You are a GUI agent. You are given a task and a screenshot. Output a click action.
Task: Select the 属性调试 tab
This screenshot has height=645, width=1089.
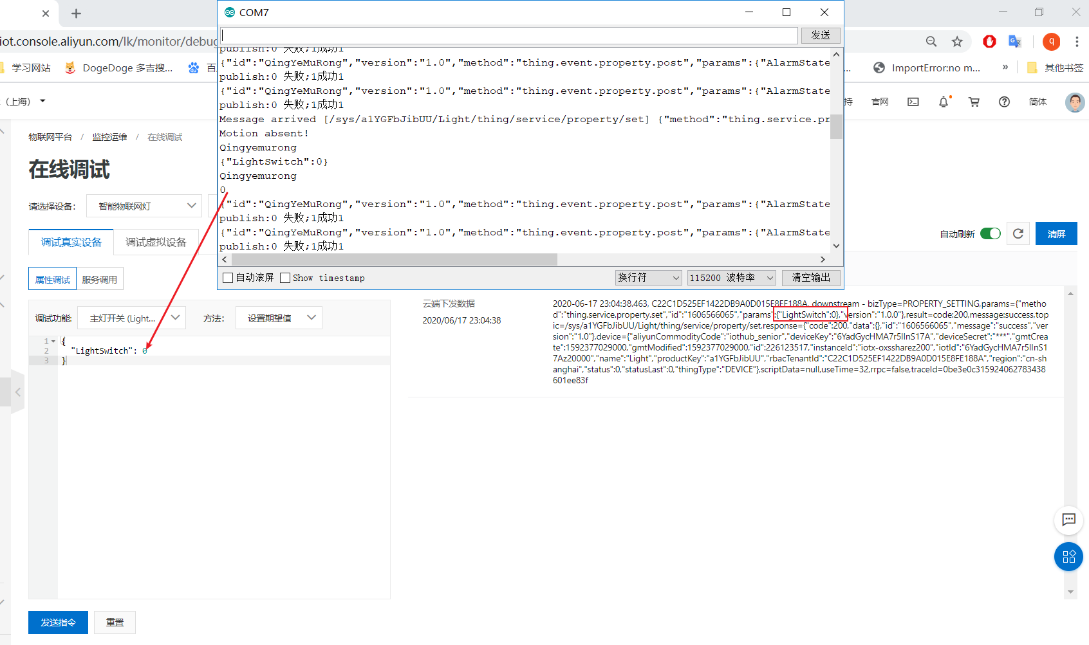coord(53,279)
